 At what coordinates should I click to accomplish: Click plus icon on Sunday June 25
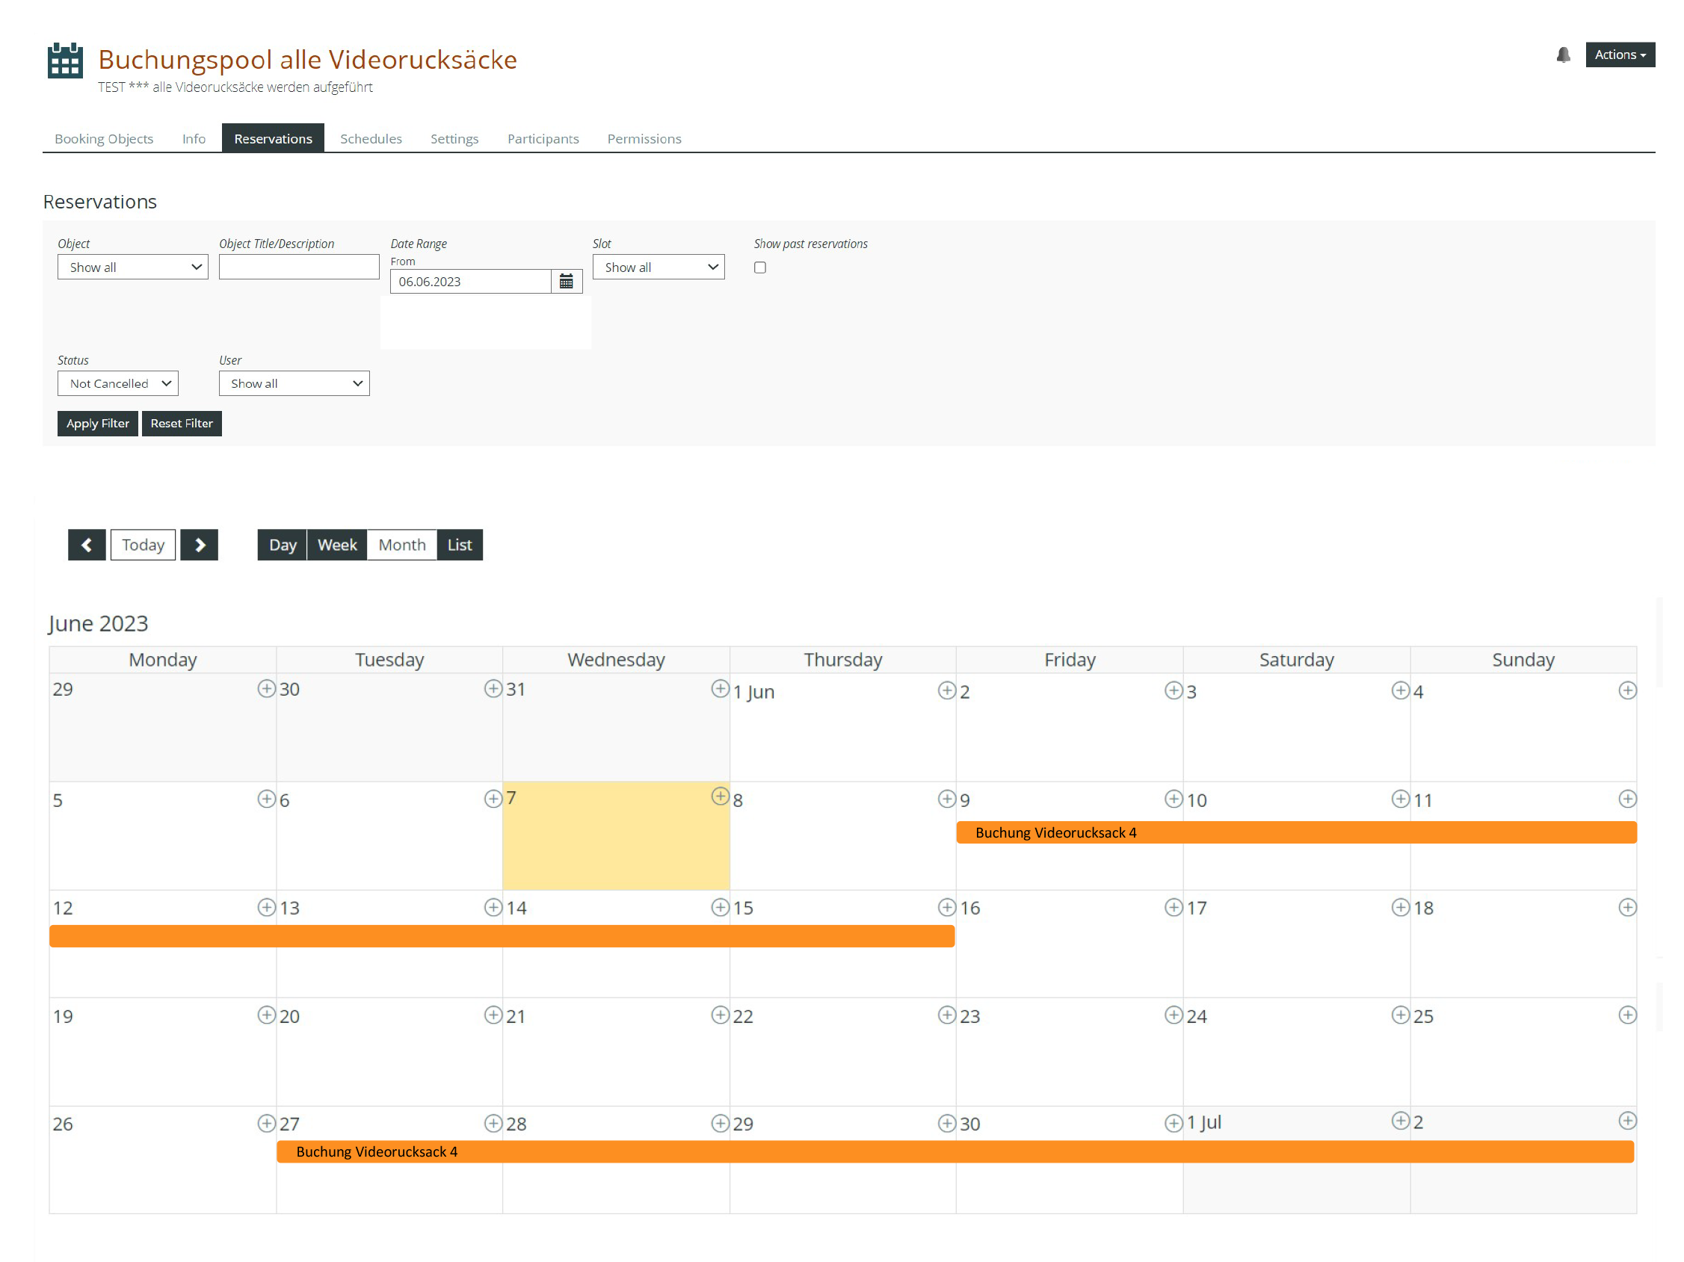[1627, 1015]
